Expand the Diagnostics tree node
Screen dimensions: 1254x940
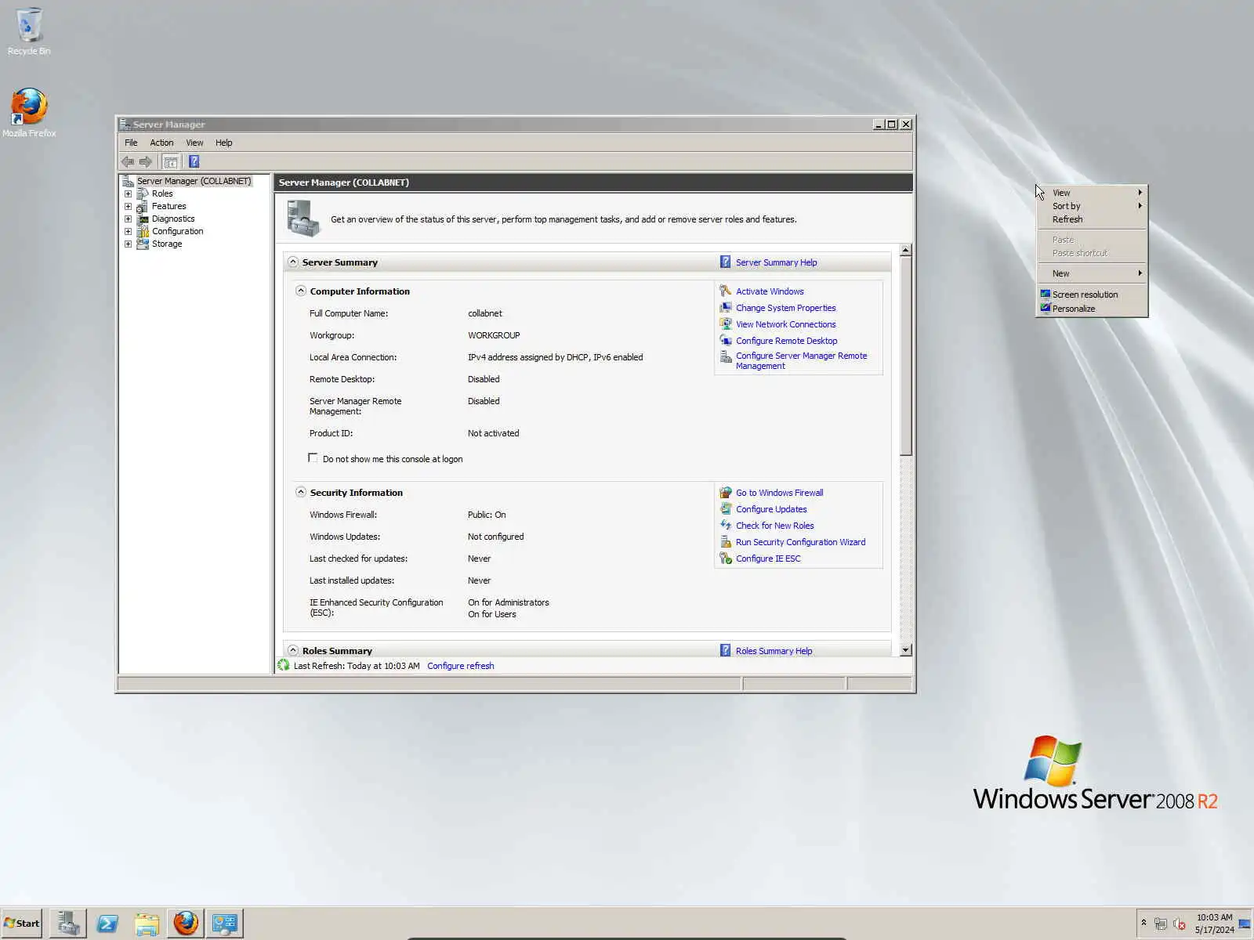point(129,219)
